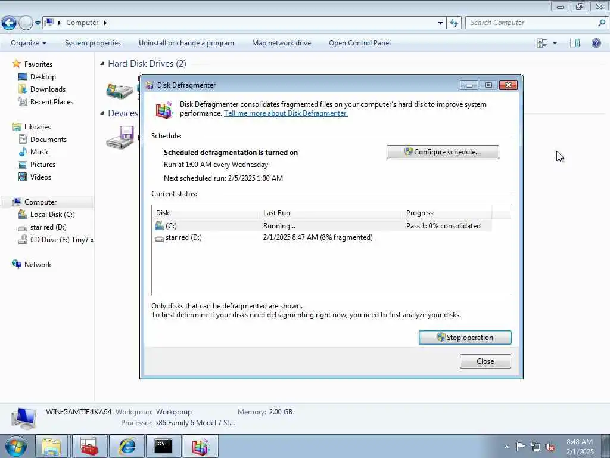Open the recent pages dropdown arrow

pyautogui.click(x=38, y=23)
